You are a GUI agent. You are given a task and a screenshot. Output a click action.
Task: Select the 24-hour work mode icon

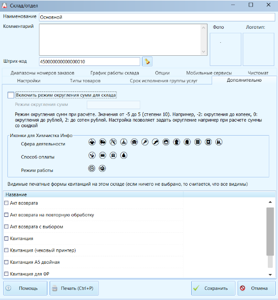point(92,169)
